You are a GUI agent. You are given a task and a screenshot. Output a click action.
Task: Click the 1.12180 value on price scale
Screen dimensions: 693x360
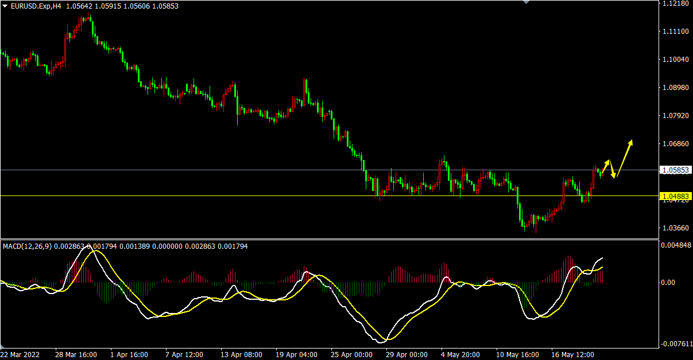pyautogui.click(x=675, y=3)
